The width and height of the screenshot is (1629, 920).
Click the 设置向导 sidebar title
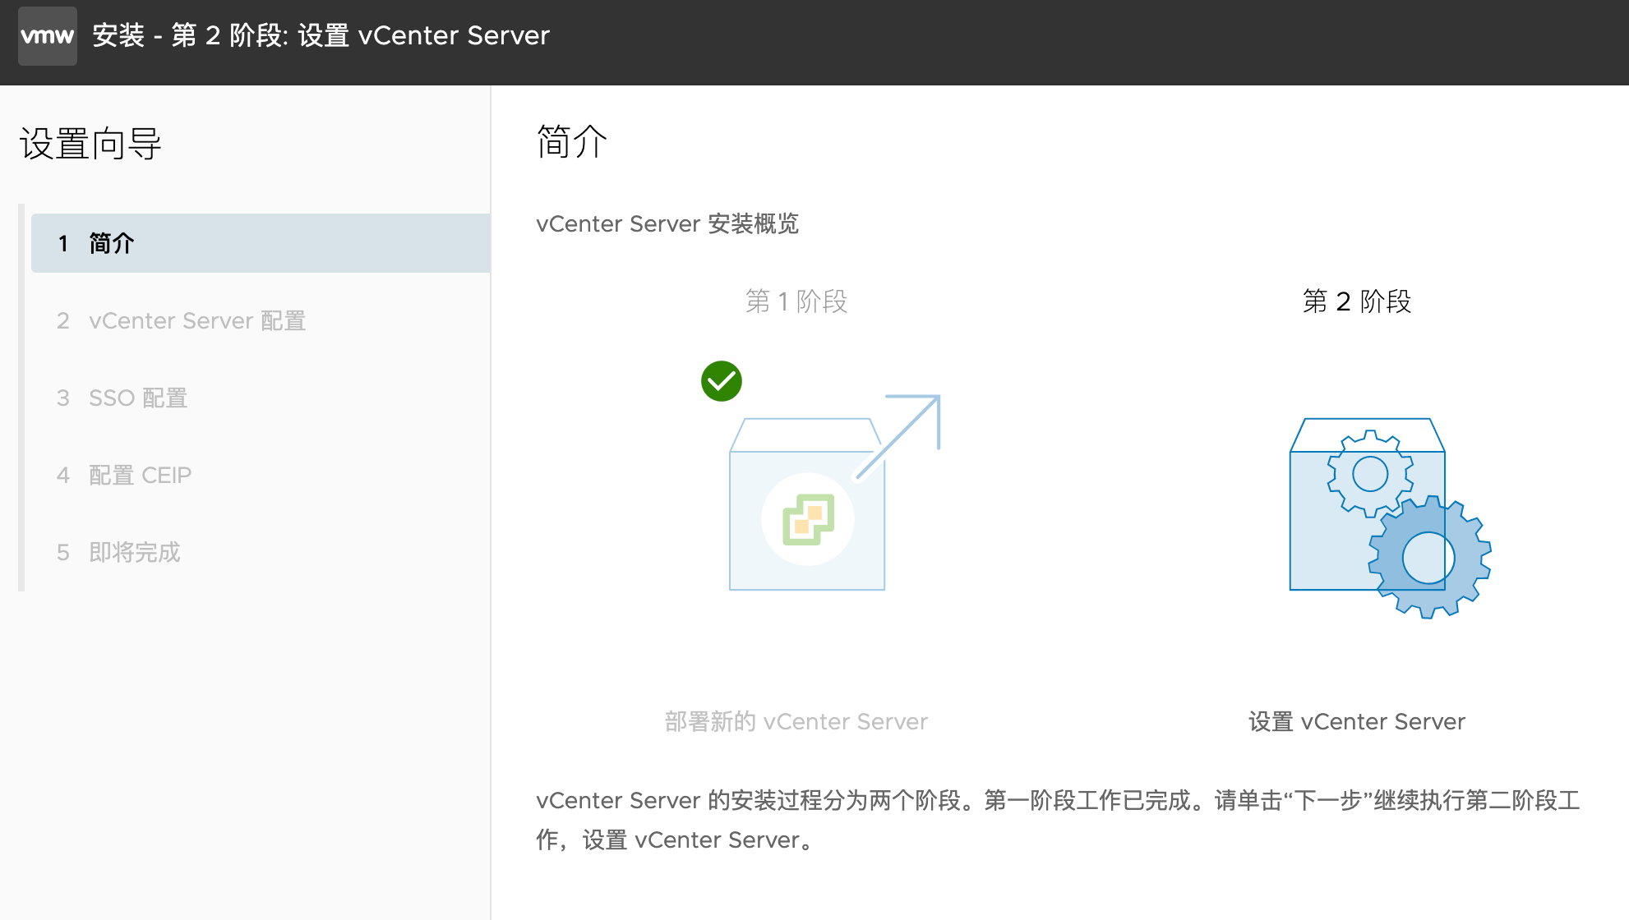pos(90,144)
